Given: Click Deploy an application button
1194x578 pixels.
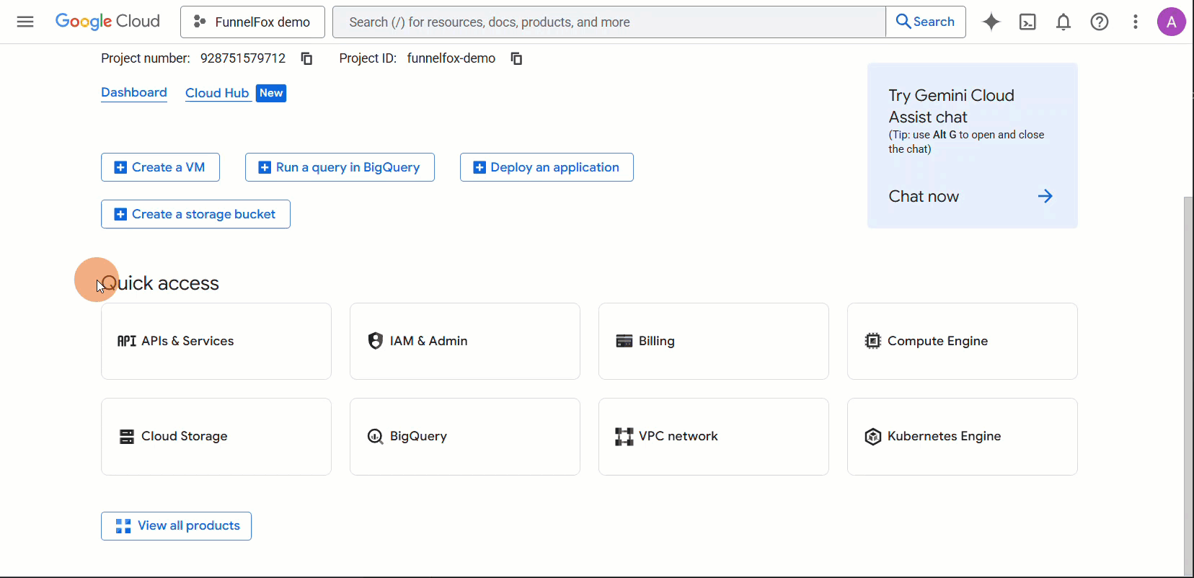Looking at the screenshot, I should coord(547,167).
